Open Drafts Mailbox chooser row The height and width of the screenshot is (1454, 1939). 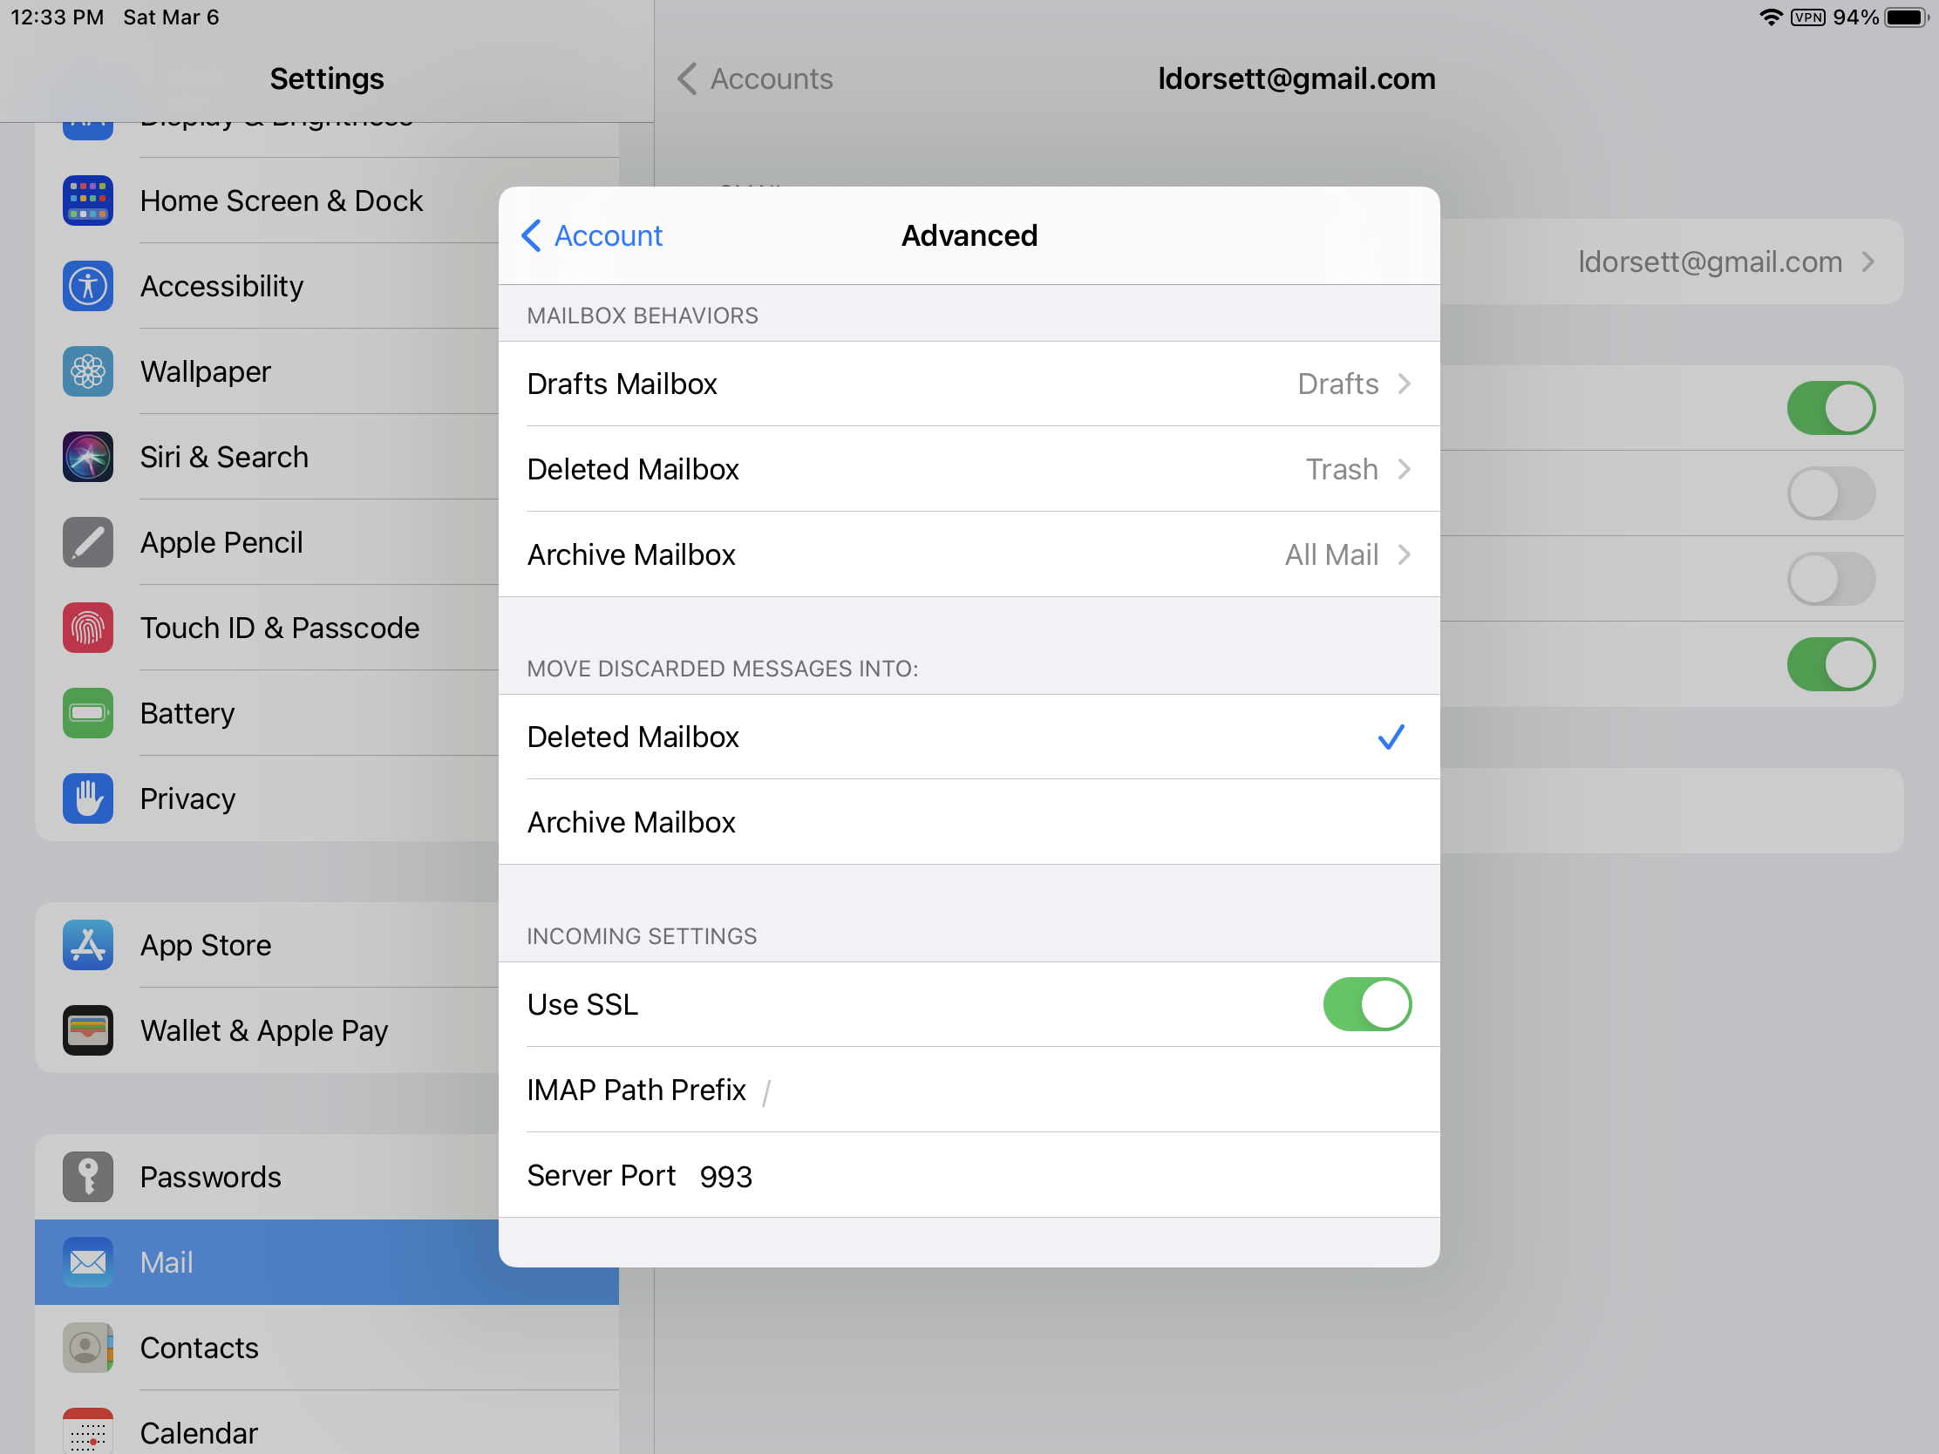(x=968, y=384)
